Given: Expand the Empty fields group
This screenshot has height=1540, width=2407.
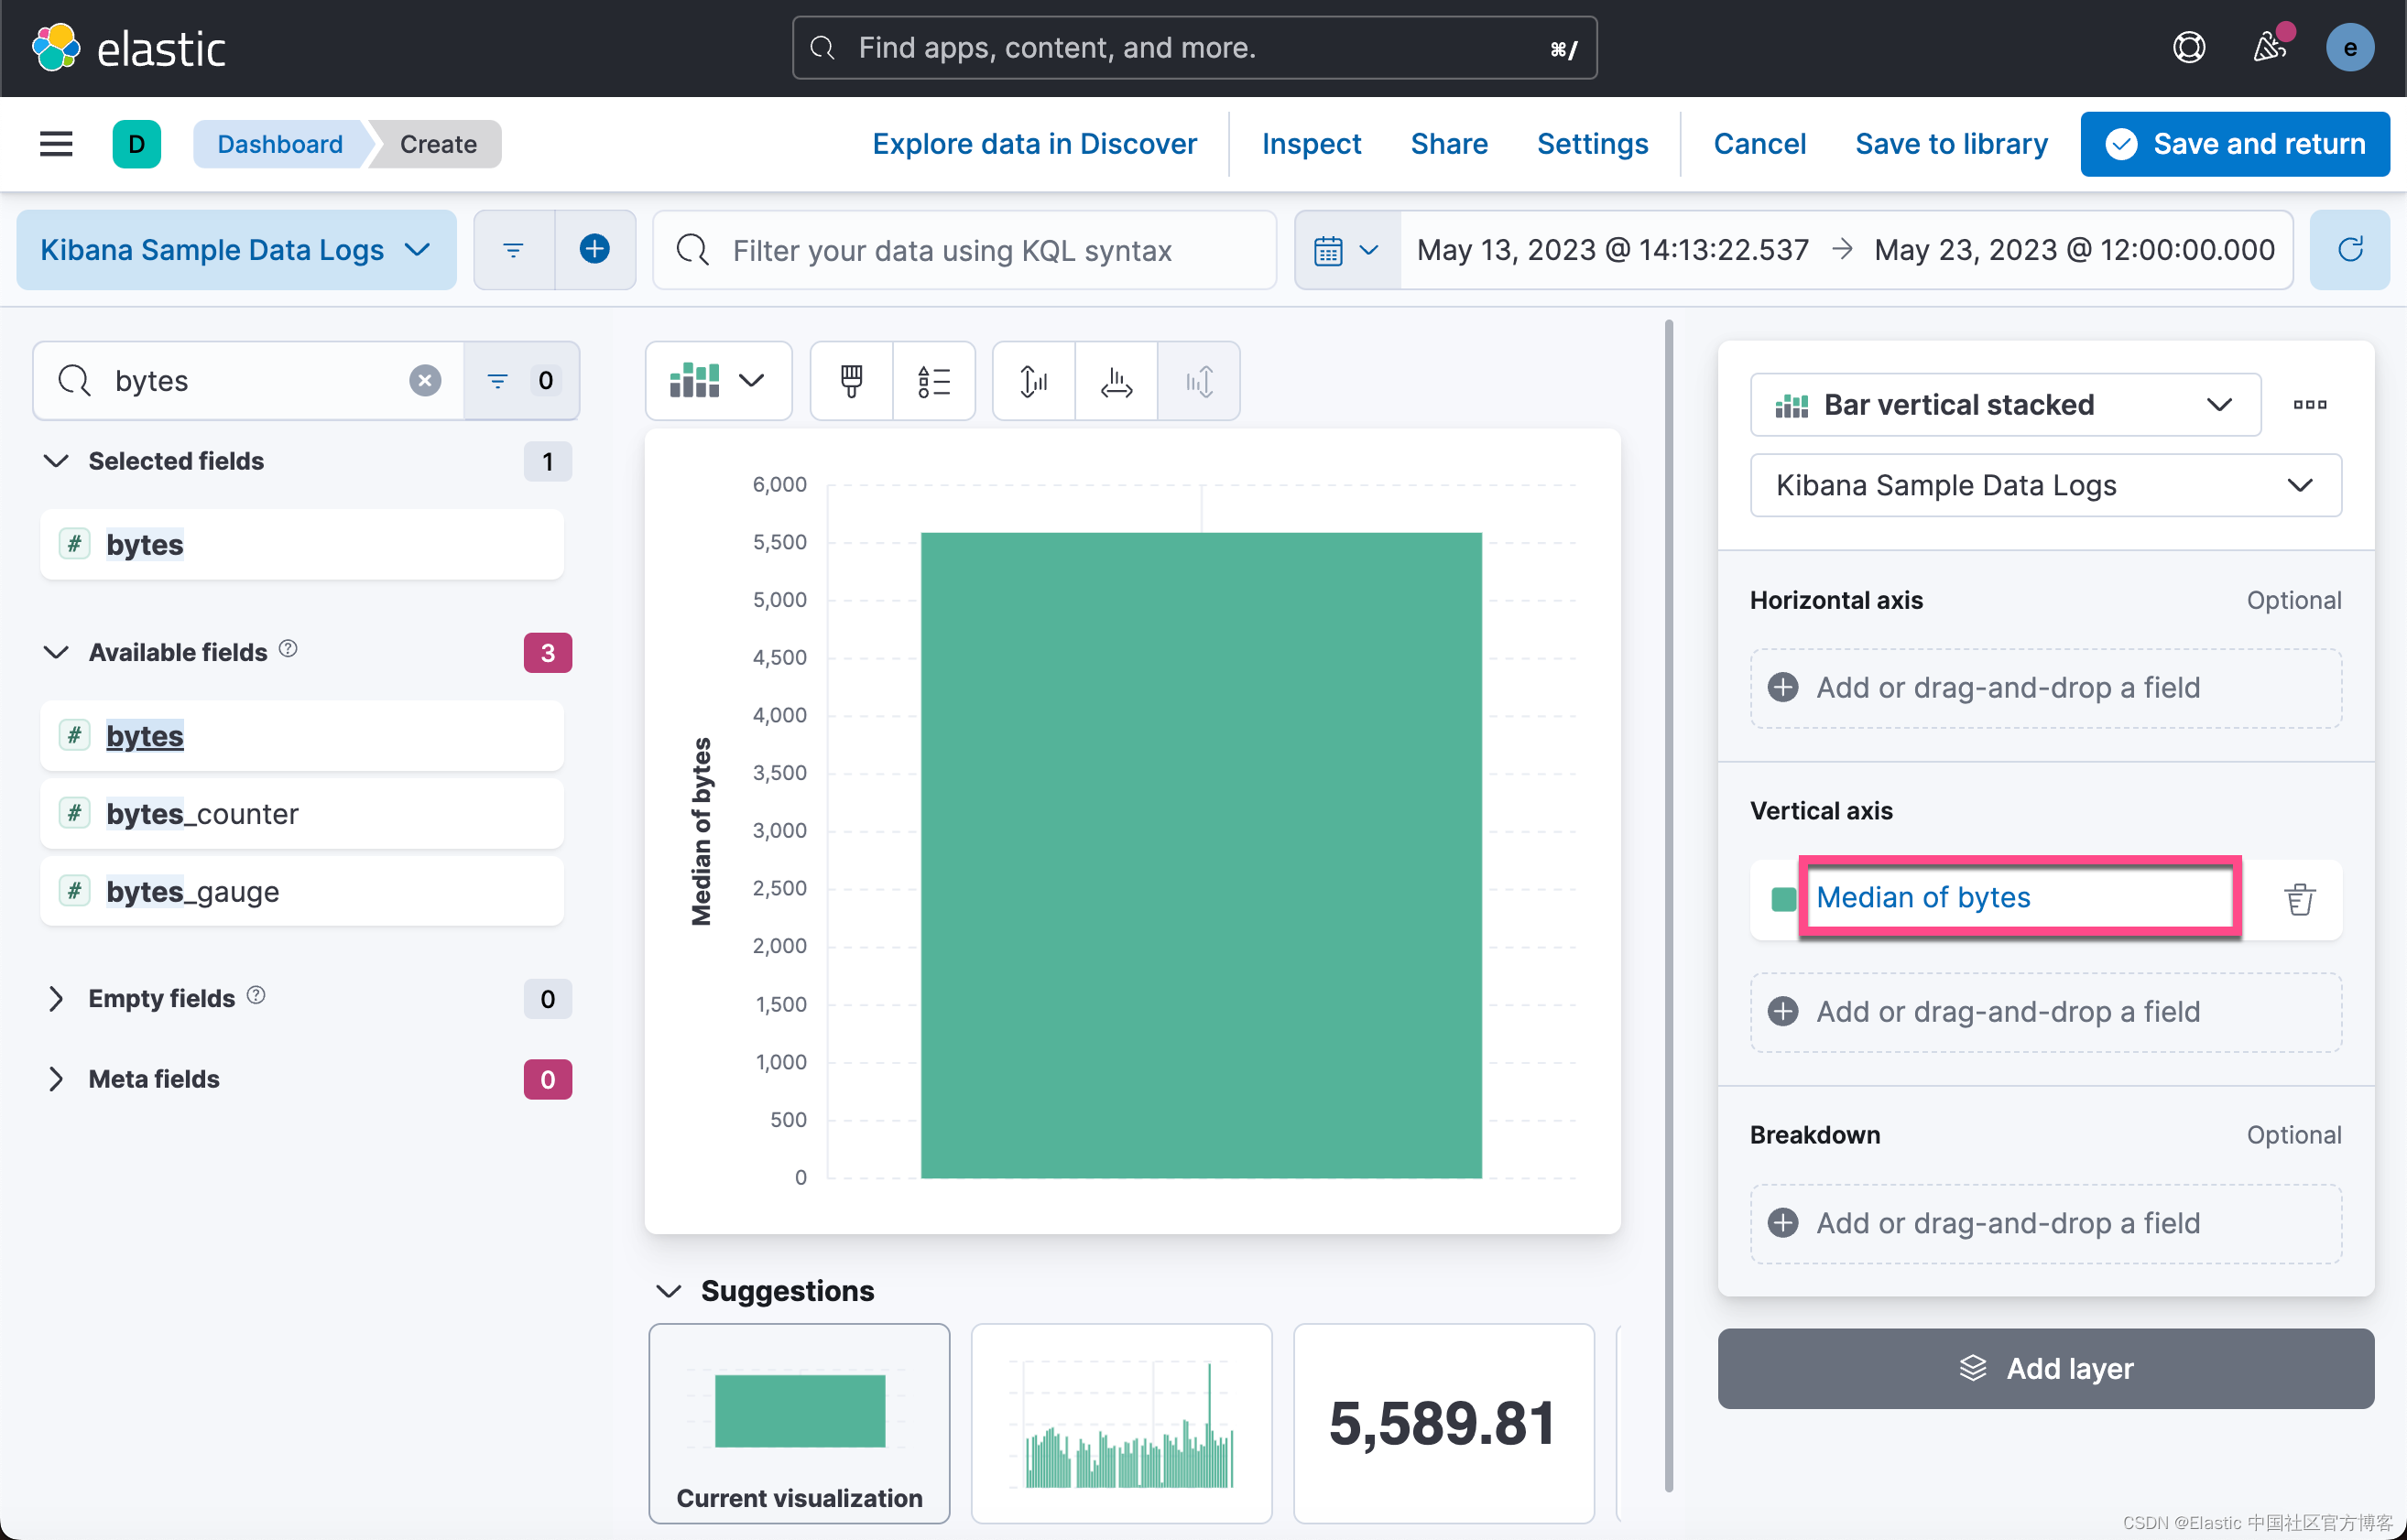Looking at the screenshot, I should 56,998.
